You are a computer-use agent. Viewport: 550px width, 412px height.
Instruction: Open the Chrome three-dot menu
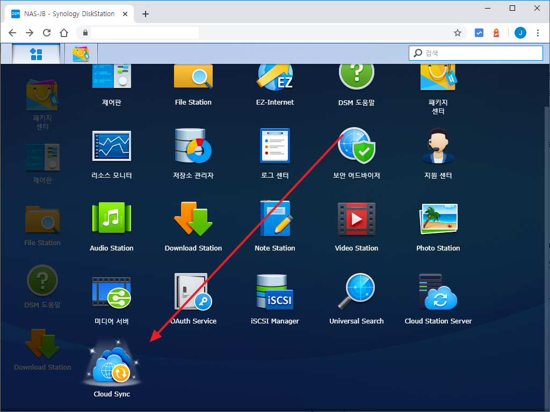538,33
